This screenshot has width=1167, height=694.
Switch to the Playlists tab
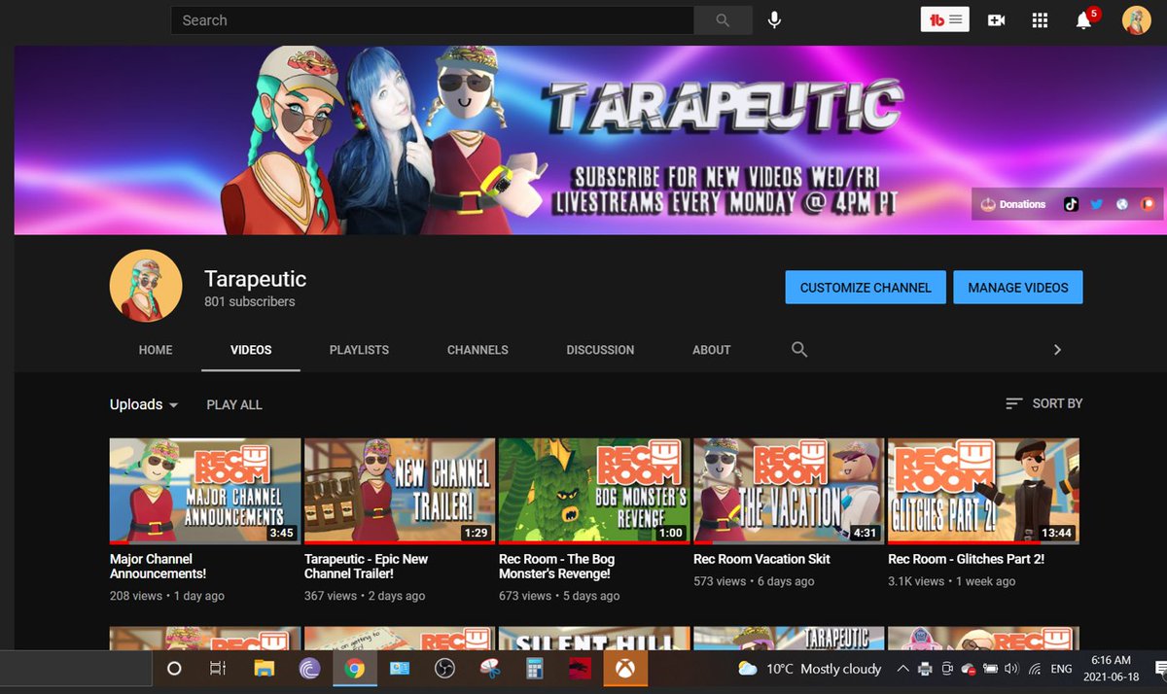click(x=359, y=350)
